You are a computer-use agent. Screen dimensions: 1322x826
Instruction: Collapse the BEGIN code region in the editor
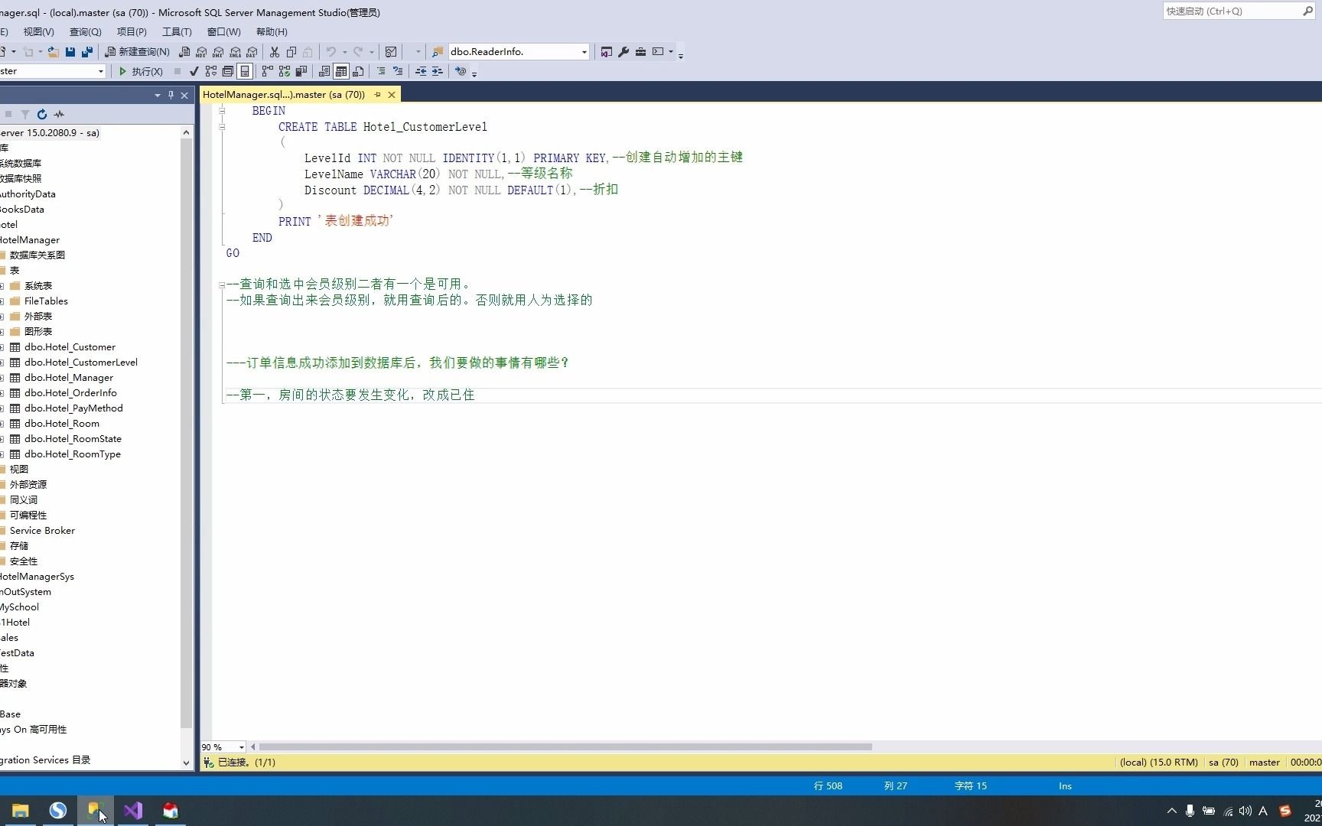pos(223,110)
